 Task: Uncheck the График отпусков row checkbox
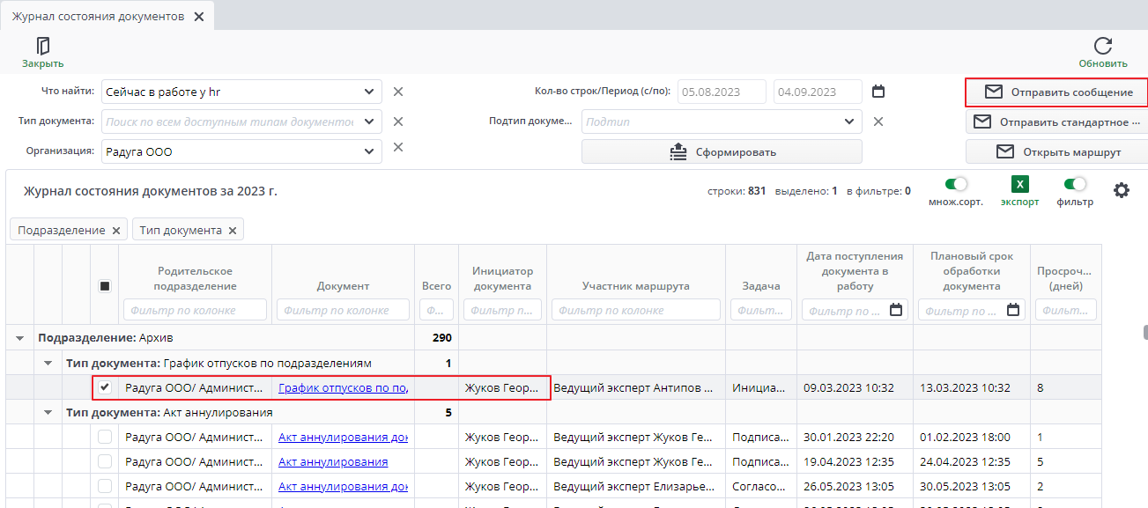(105, 387)
